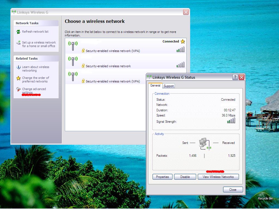Click the lock icon on the third listed network

[x=83, y=81]
